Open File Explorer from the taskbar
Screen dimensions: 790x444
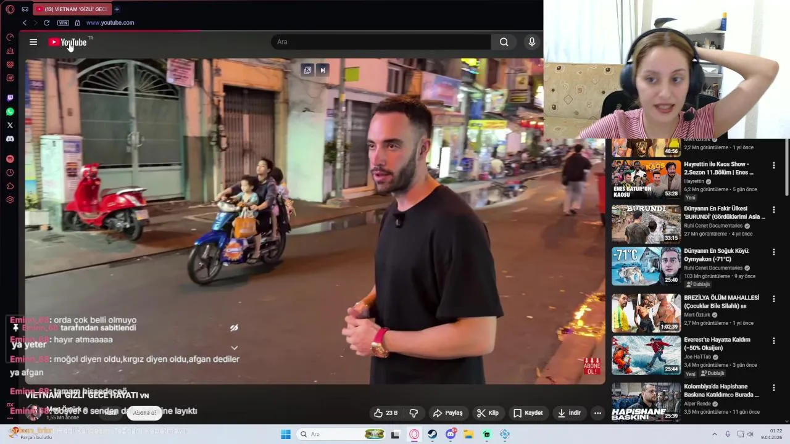(468, 434)
